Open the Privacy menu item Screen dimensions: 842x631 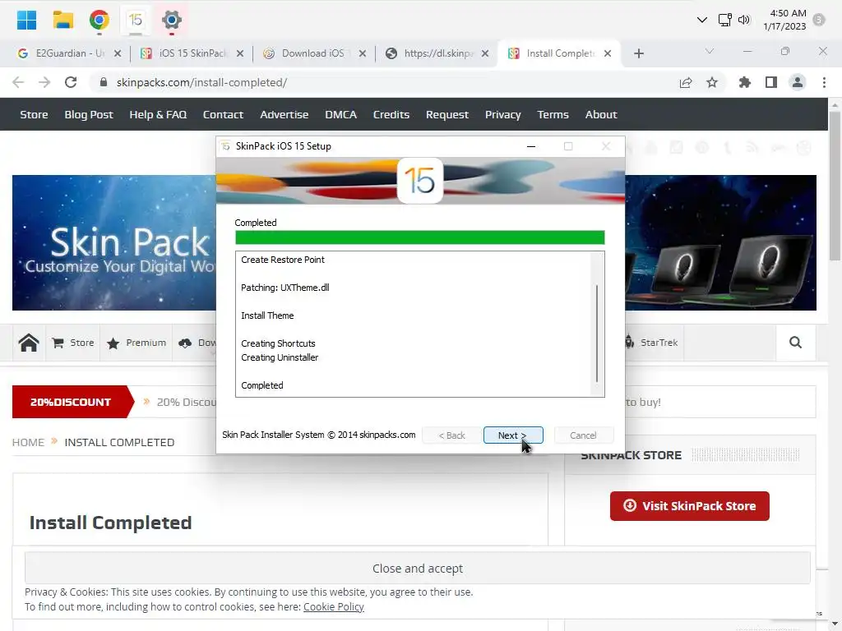pos(502,115)
